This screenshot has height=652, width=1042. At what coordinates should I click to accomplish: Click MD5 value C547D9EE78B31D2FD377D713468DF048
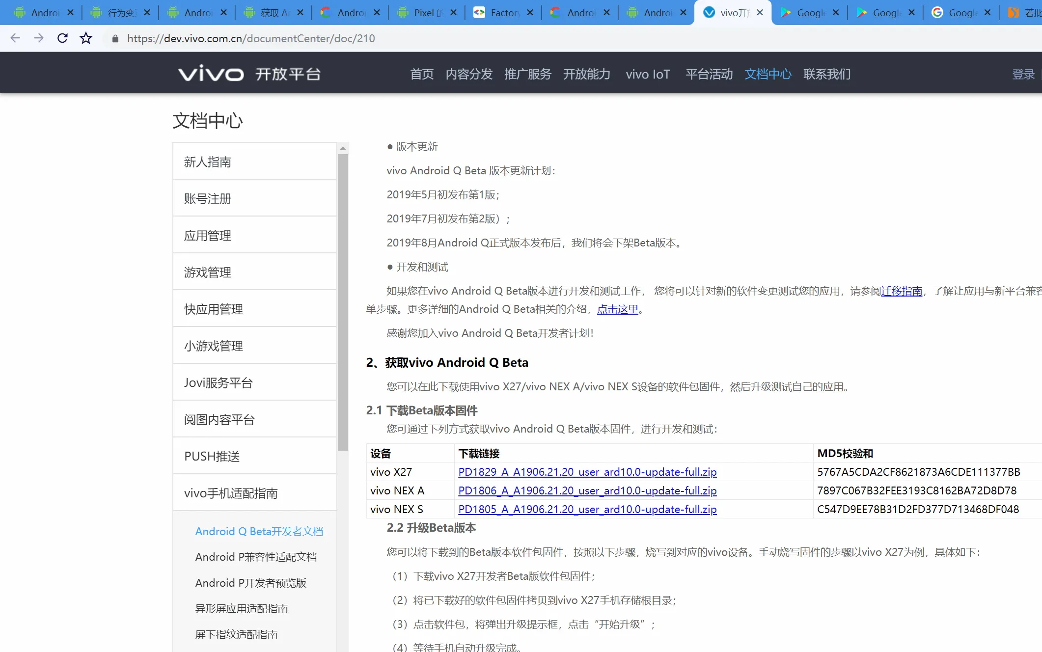tap(918, 509)
